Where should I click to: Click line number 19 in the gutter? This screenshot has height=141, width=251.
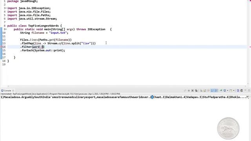tap(4, 64)
